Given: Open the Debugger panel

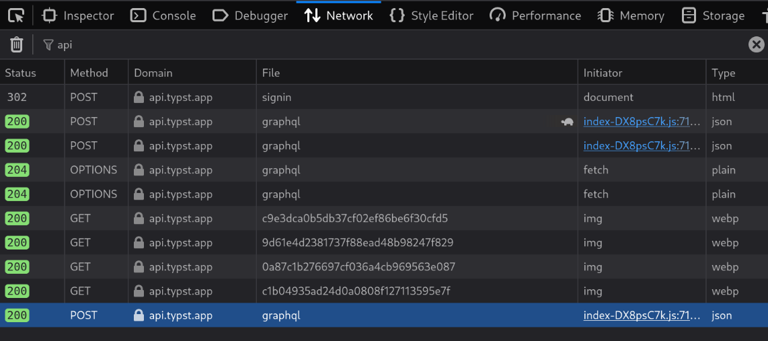Looking at the screenshot, I should [x=249, y=15].
